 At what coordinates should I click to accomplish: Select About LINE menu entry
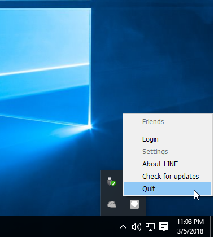pyautogui.click(x=167, y=164)
